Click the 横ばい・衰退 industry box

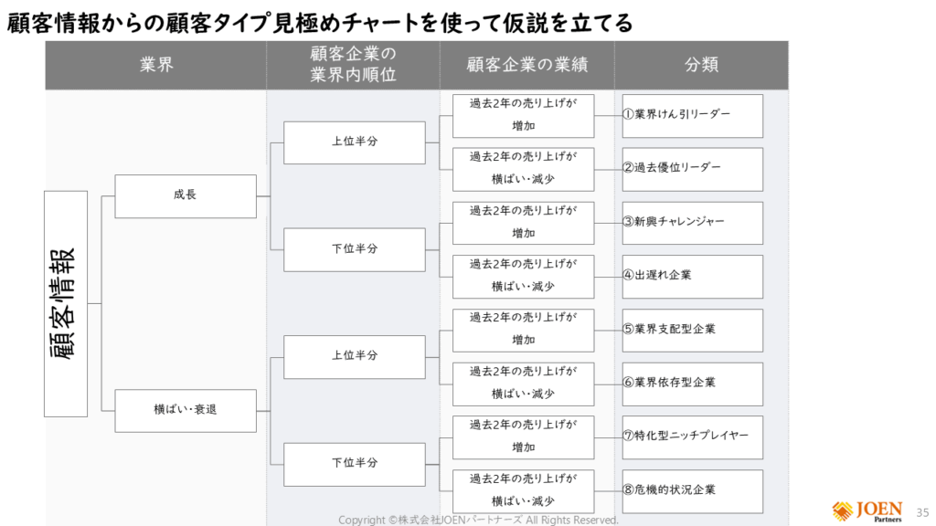click(x=185, y=410)
